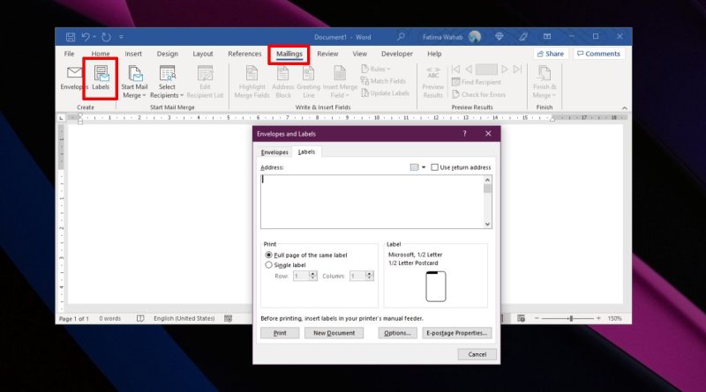Click the dialog help question mark

click(465, 134)
